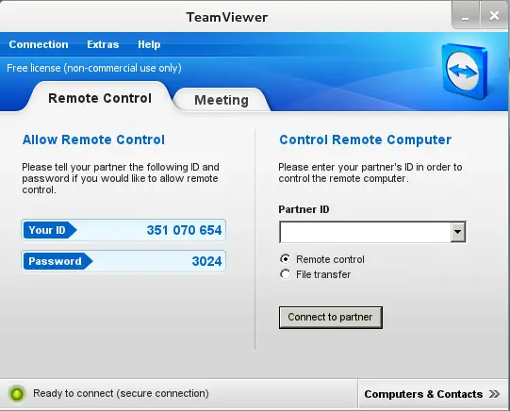The width and height of the screenshot is (510, 411).
Task: Switch to the Meeting tab
Action: tap(222, 100)
